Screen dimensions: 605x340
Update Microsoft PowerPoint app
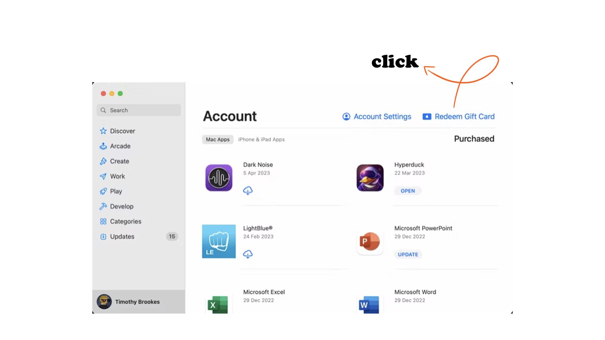click(x=407, y=254)
